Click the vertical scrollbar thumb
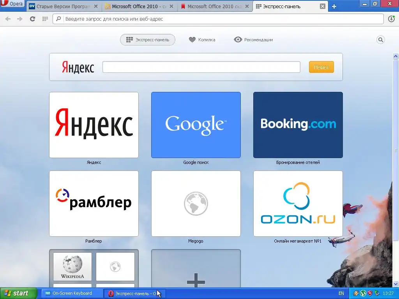Image resolution: width=399 pixels, height=299 pixels. point(396,150)
